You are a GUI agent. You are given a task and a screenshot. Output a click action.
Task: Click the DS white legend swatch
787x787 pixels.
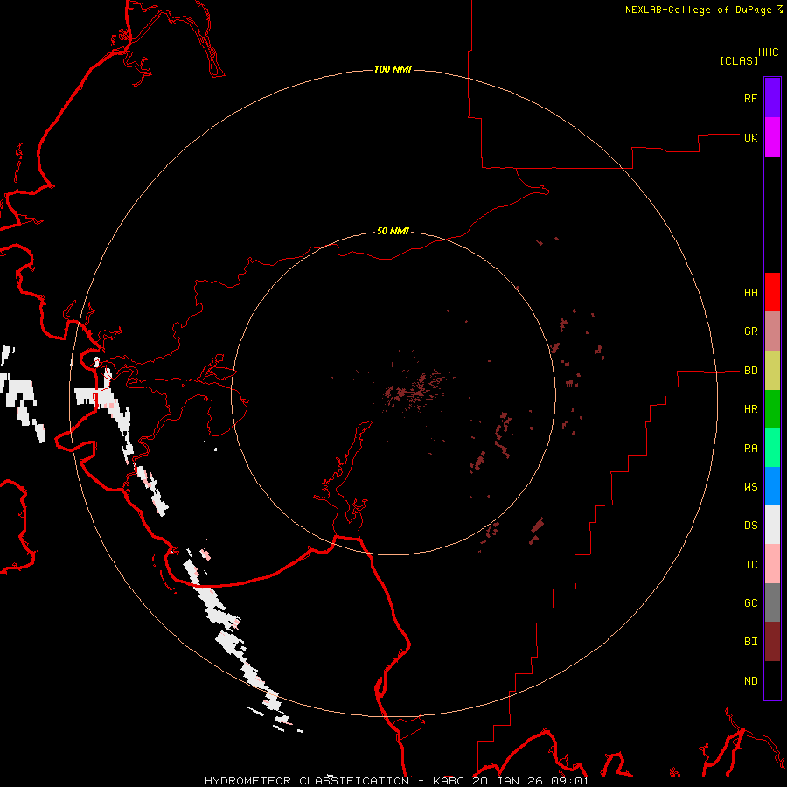click(772, 525)
